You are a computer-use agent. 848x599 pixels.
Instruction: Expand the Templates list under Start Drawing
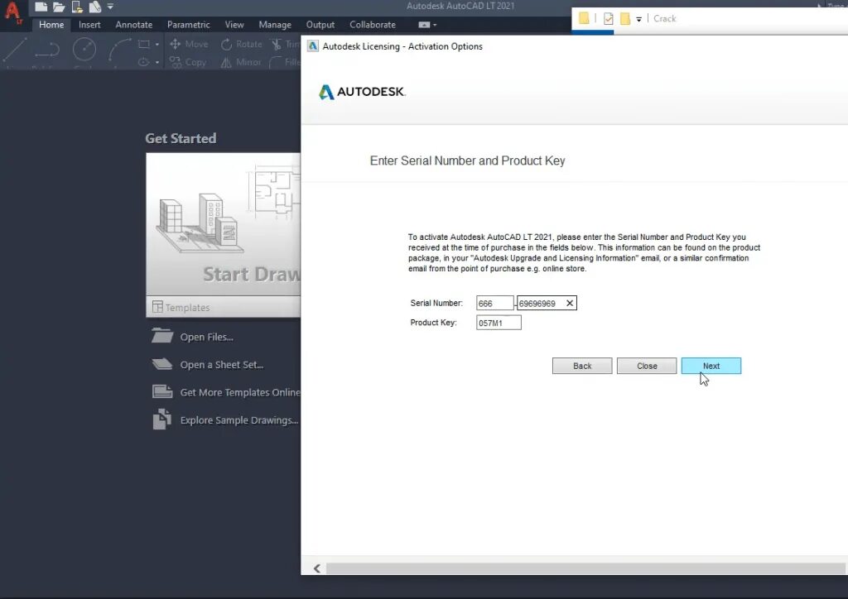pos(224,307)
